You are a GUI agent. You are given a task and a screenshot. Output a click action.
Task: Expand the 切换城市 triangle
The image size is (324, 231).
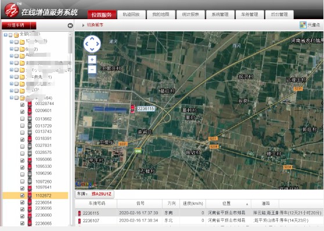[83, 25]
